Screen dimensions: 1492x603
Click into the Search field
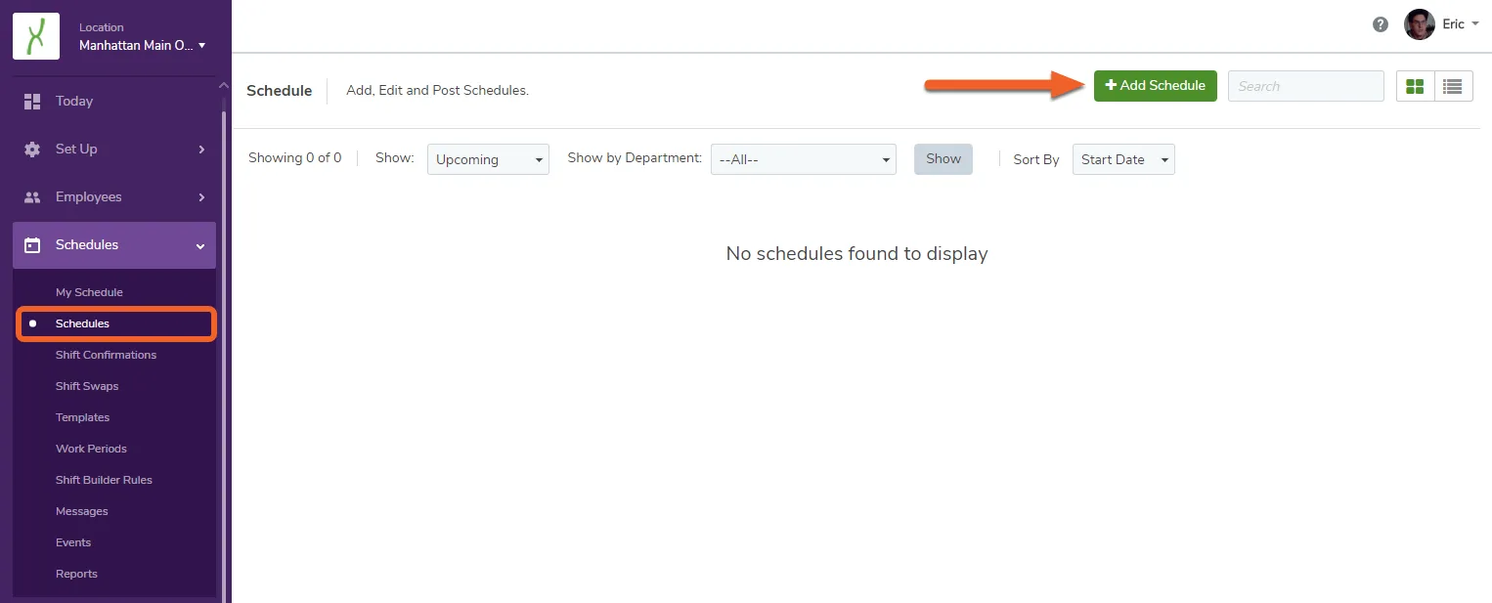pos(1306,86)
